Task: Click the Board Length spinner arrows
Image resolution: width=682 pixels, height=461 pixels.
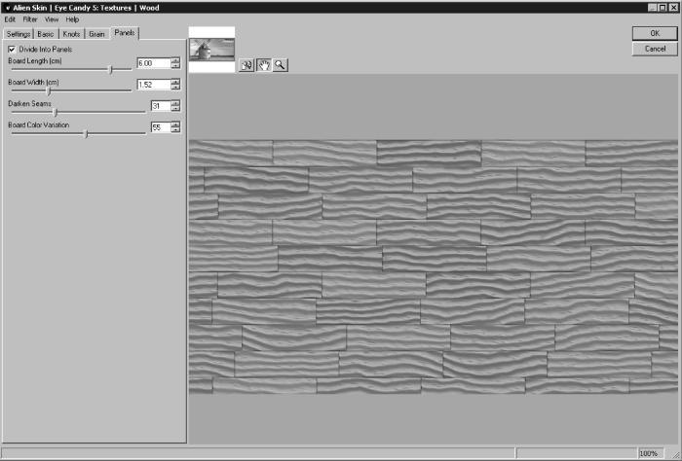Action: (x=175, y=62)
